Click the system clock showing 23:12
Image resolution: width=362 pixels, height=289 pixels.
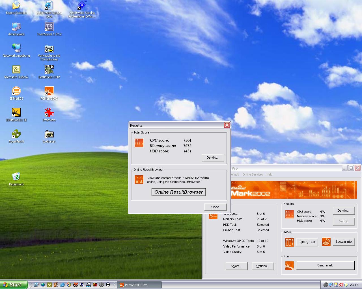tap(354, 285)
